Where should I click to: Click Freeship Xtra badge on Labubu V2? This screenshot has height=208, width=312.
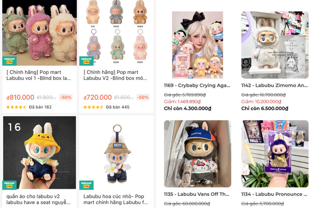point(86,61)
